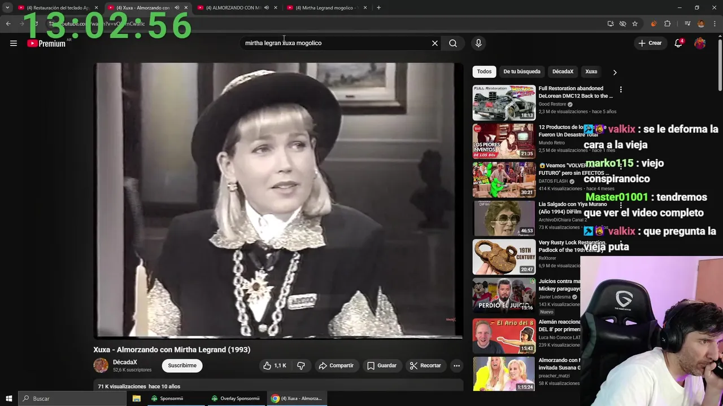Open more actions ellipsis below video
723x406 pixels.
pos(456,365)
